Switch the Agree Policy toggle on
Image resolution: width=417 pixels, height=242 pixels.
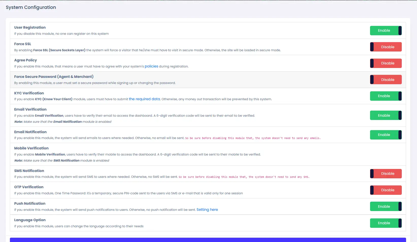(x=386, y=63)
